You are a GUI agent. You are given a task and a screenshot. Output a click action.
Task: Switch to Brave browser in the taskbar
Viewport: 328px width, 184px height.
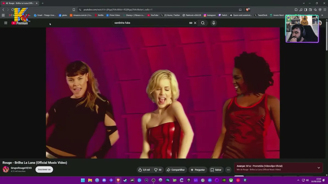[x=118, y=180]
